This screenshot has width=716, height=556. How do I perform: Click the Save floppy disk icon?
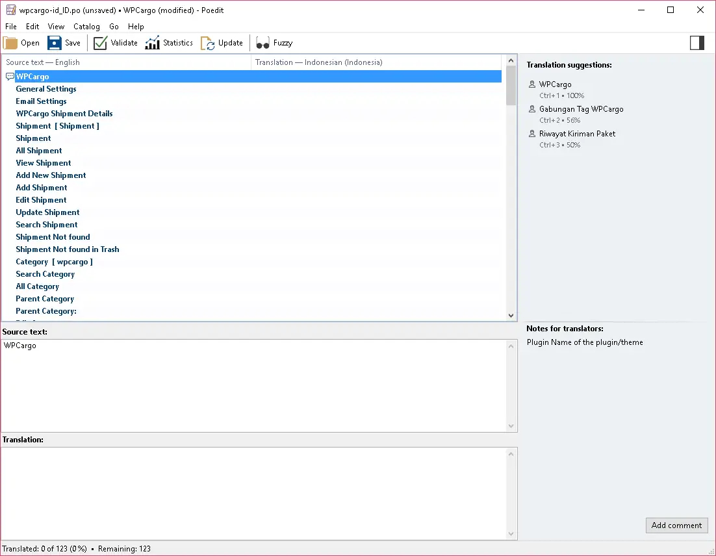click(x=55, y=43)
